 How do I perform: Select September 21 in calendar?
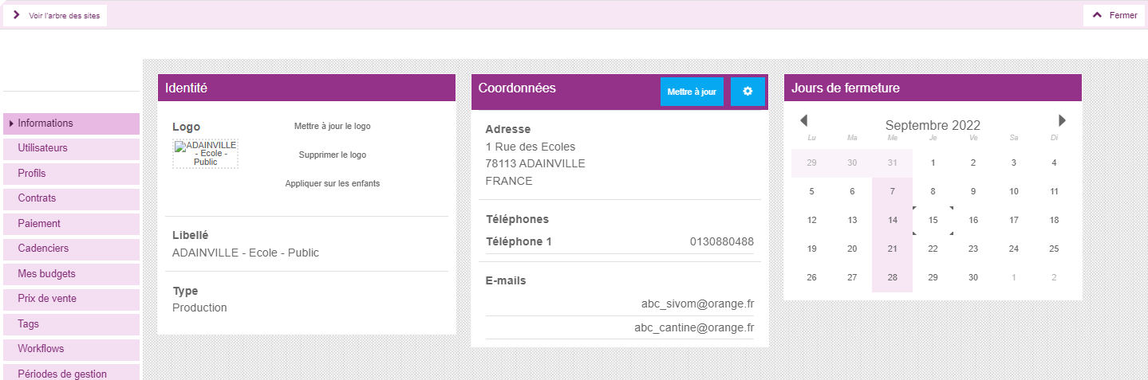[893, 249]
